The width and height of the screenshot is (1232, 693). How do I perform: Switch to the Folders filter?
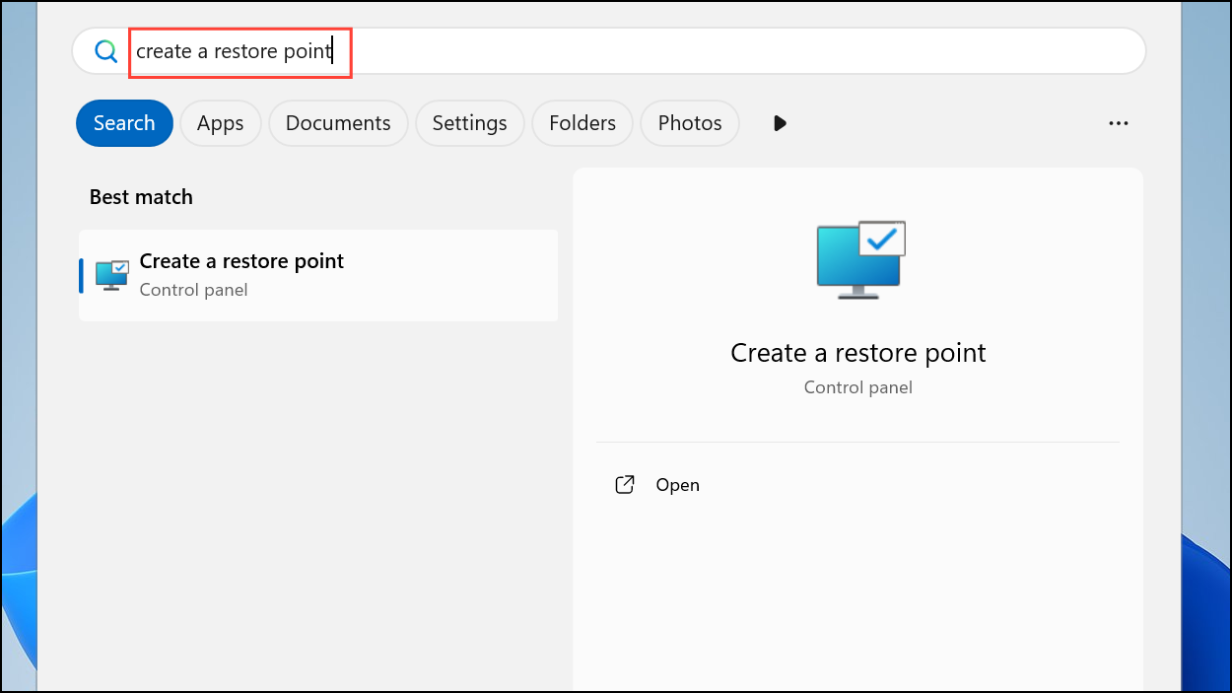pos(582,123)
